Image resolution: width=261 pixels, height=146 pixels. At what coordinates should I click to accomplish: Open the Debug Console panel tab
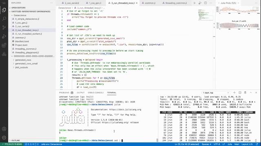(x=96, y=93)
